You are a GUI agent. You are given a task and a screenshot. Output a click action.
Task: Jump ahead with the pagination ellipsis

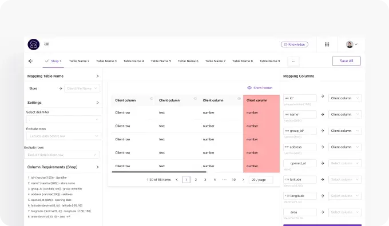[x=224, y=180]
